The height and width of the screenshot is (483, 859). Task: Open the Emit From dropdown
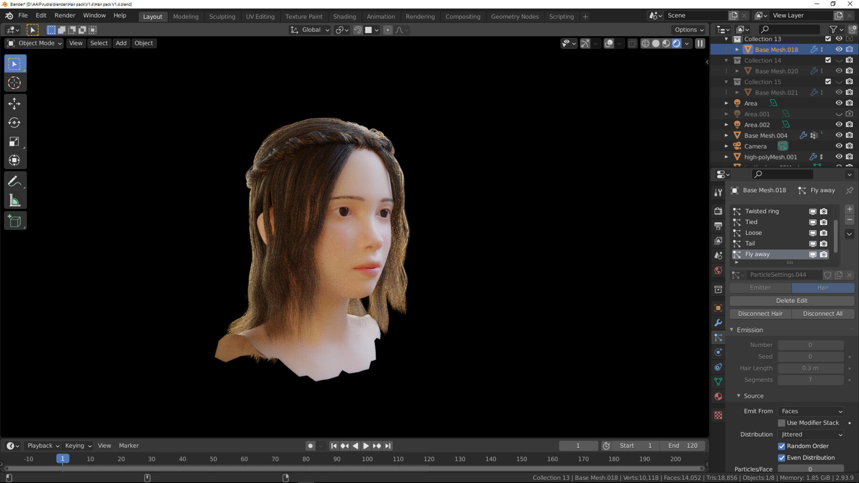pyautogui.click(x=810, y=411)
